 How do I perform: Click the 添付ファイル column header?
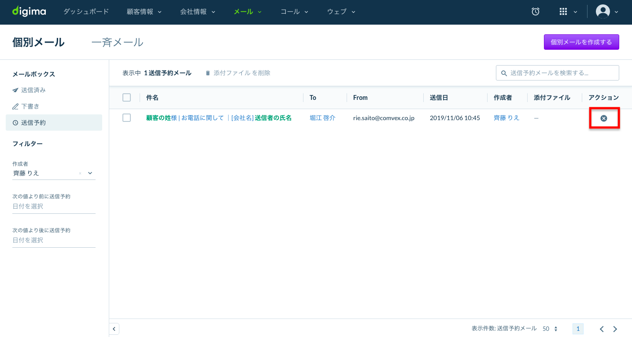[x=552, y=98]
